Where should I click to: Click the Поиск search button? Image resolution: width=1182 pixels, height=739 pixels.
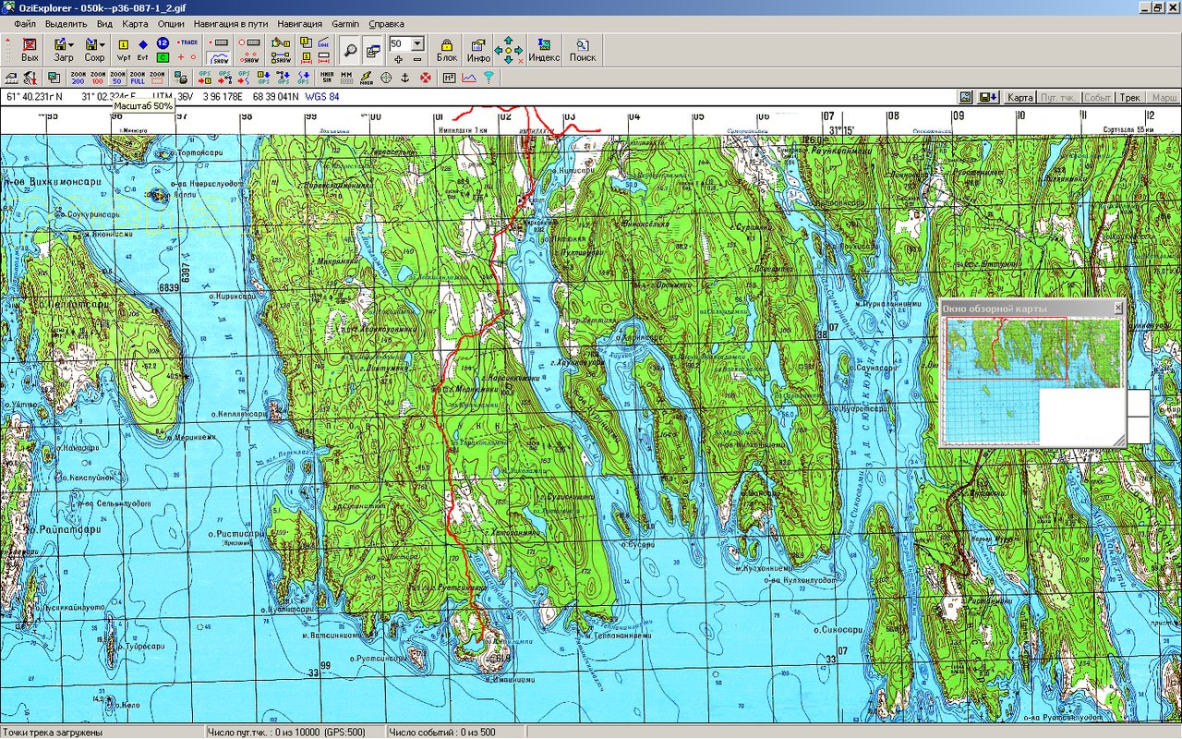coord(583,50)
